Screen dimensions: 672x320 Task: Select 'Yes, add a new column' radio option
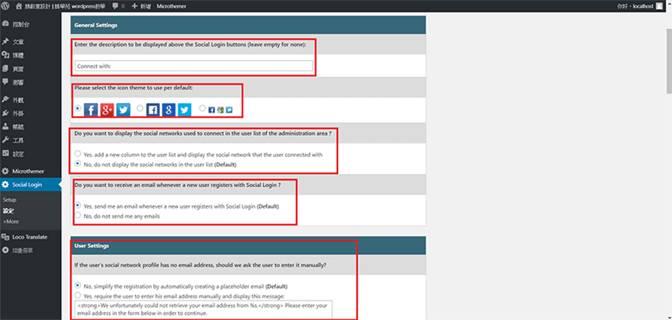click(x=78, y=154)
